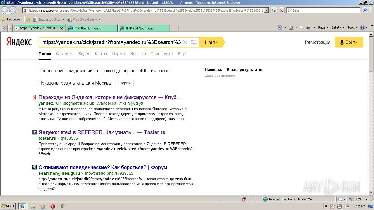Click the page vertical scrollbar down arrow

[x=371, y=193]
